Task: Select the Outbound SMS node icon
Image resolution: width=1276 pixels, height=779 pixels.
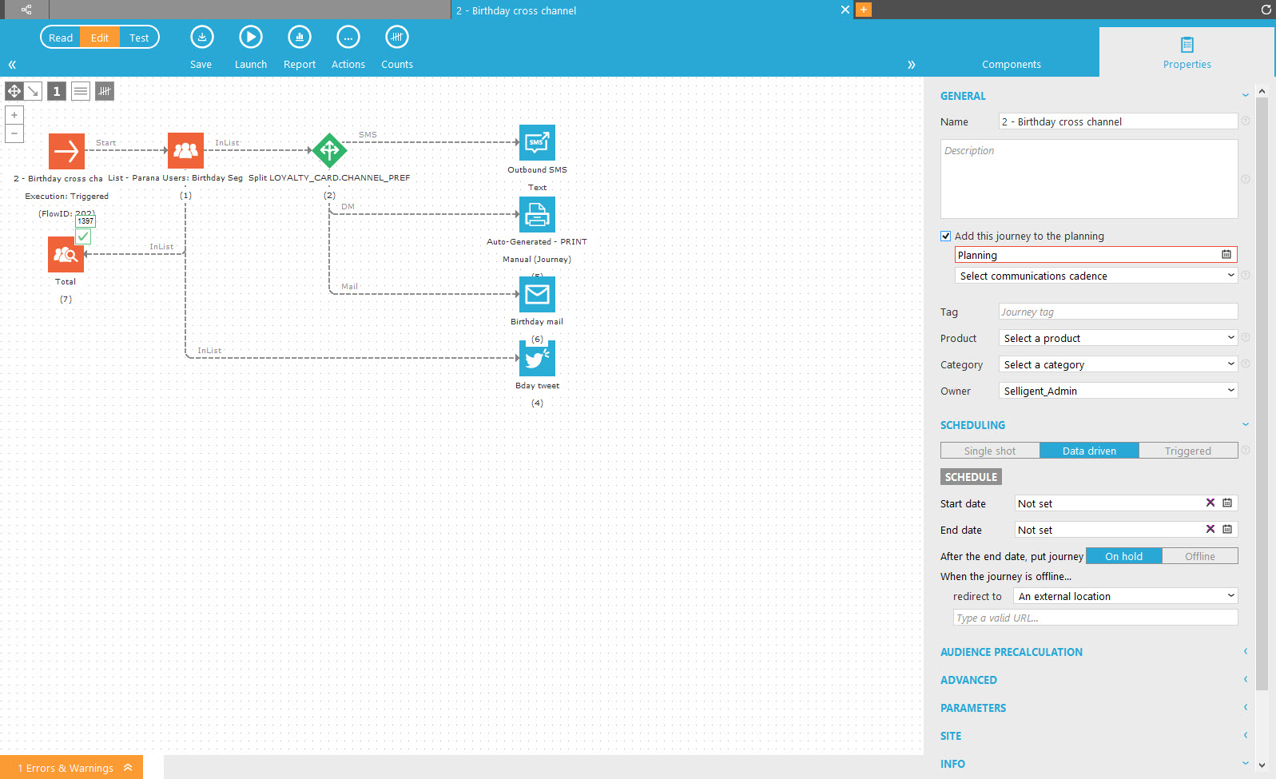Action: pyautogui.click(x=537, y=143)
